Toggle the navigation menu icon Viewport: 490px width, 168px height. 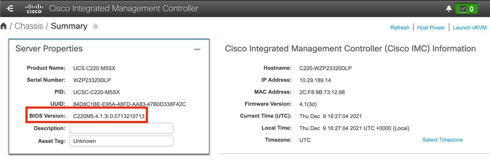[x=10, y=8]
